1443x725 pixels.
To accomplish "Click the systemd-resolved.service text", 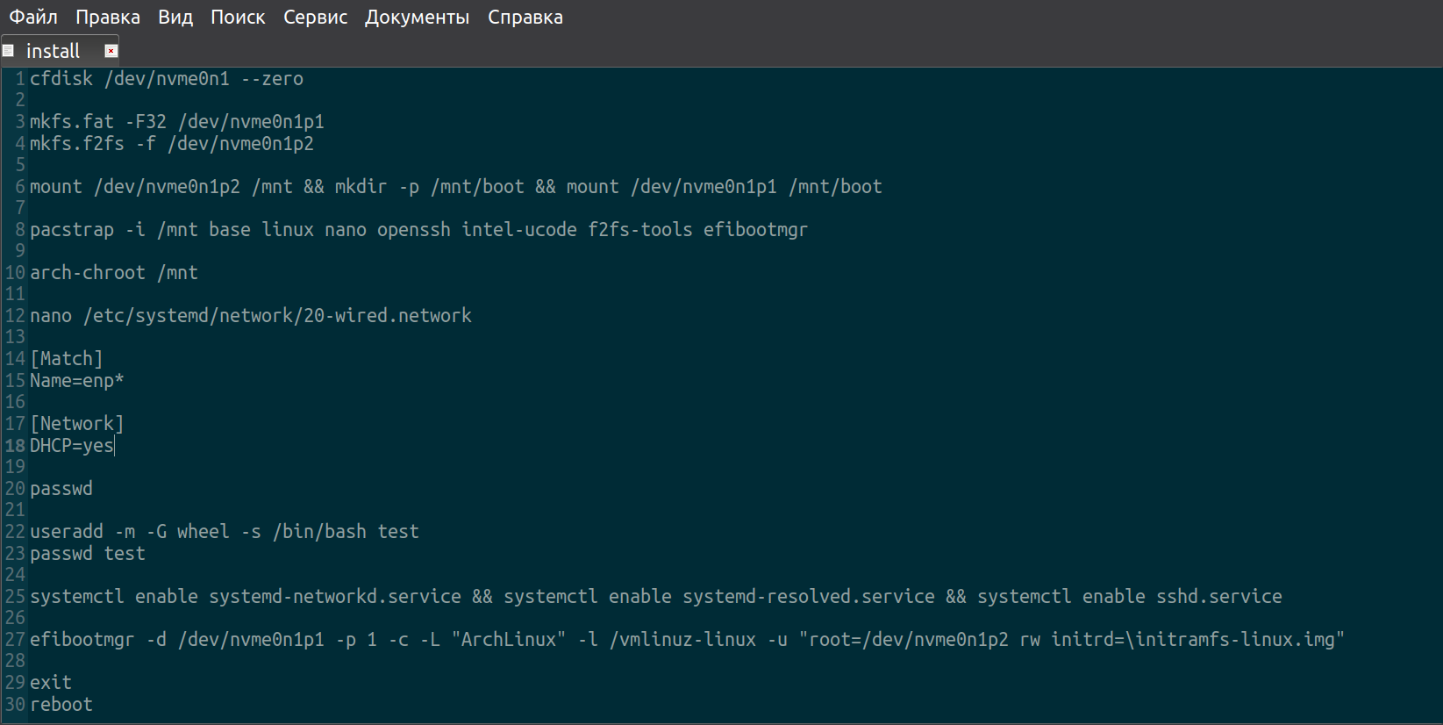I will tap(809, 597).
